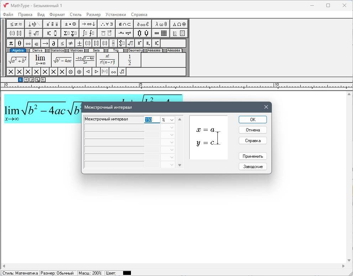
Task: Open the set theory symbols palette (∉ ∩ ⊂)
Action: click(125, 24)
